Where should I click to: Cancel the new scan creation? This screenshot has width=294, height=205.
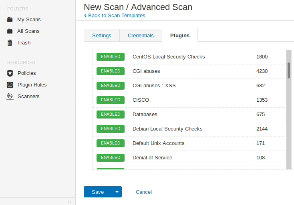(144, 192)
